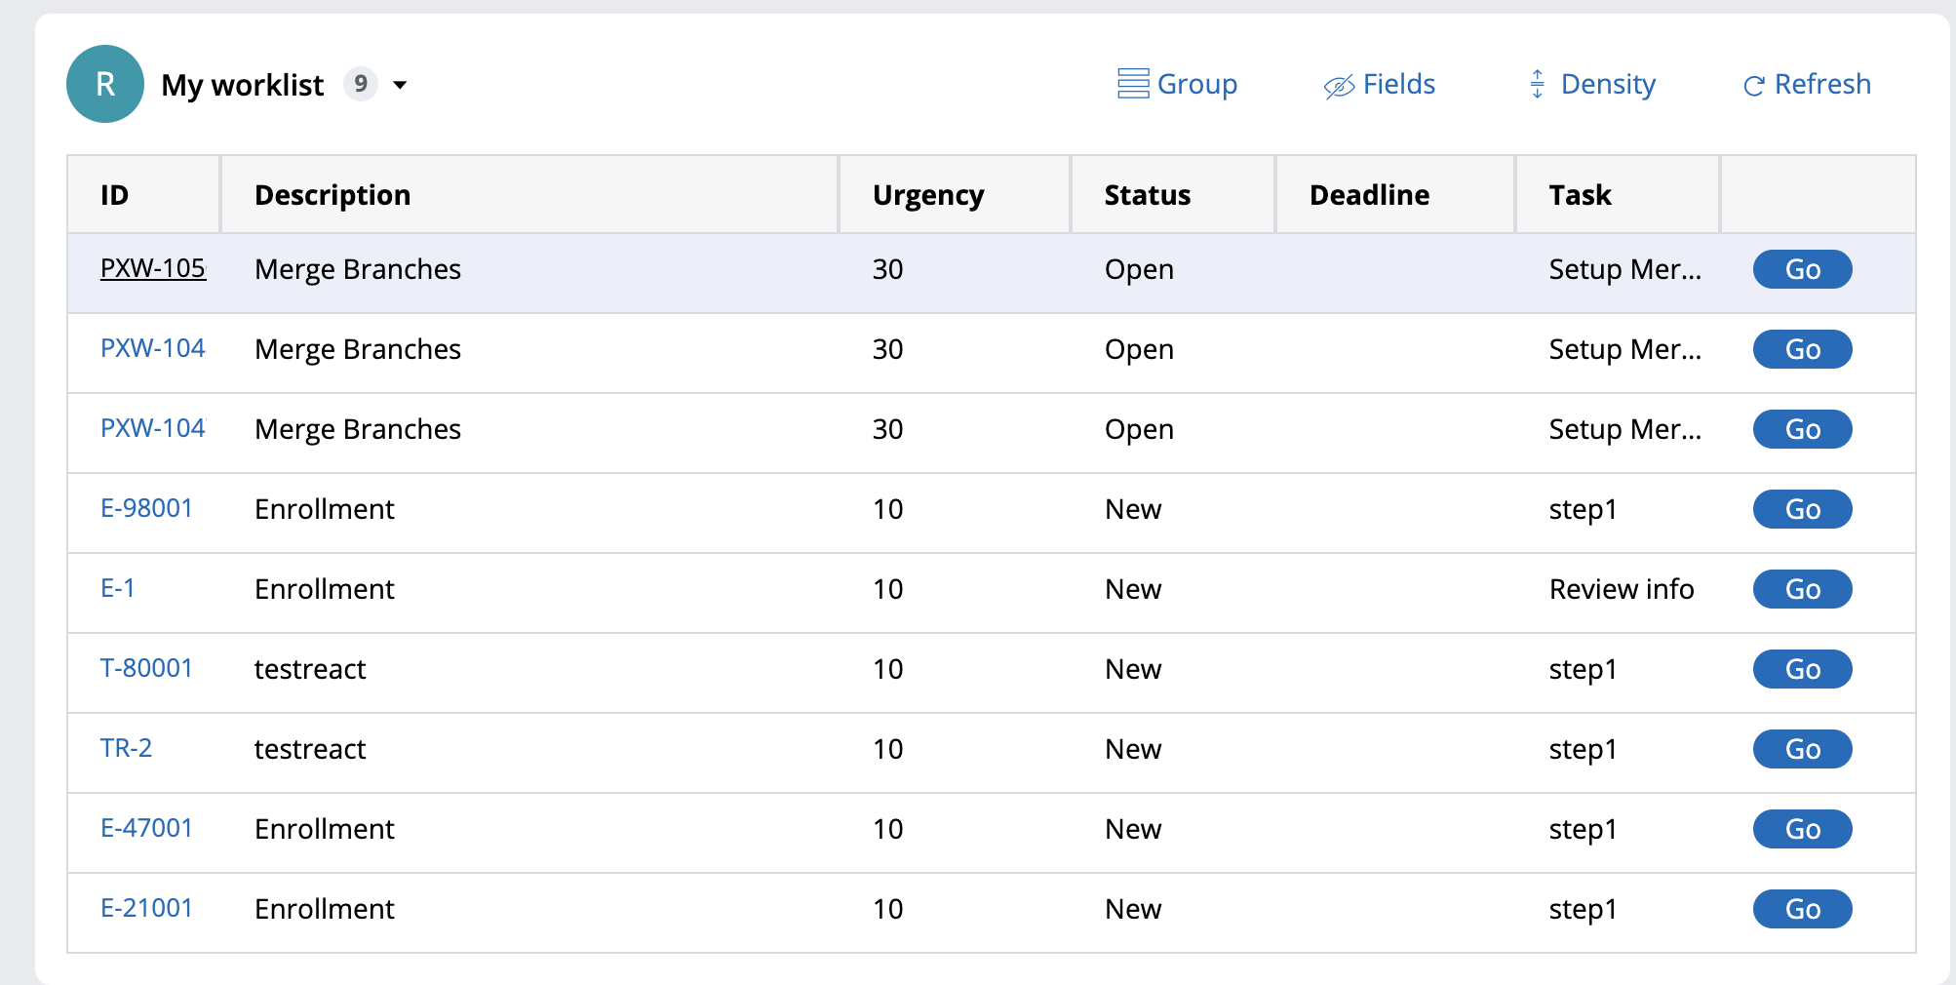Select testreact description in TR-2 row
This screenshot has width=1956, height=985.
[310, 749]
